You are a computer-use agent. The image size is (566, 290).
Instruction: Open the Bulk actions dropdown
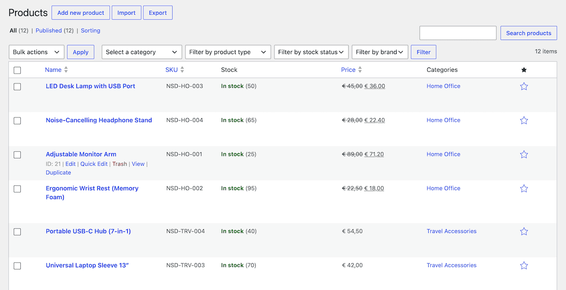click(37, 52)
